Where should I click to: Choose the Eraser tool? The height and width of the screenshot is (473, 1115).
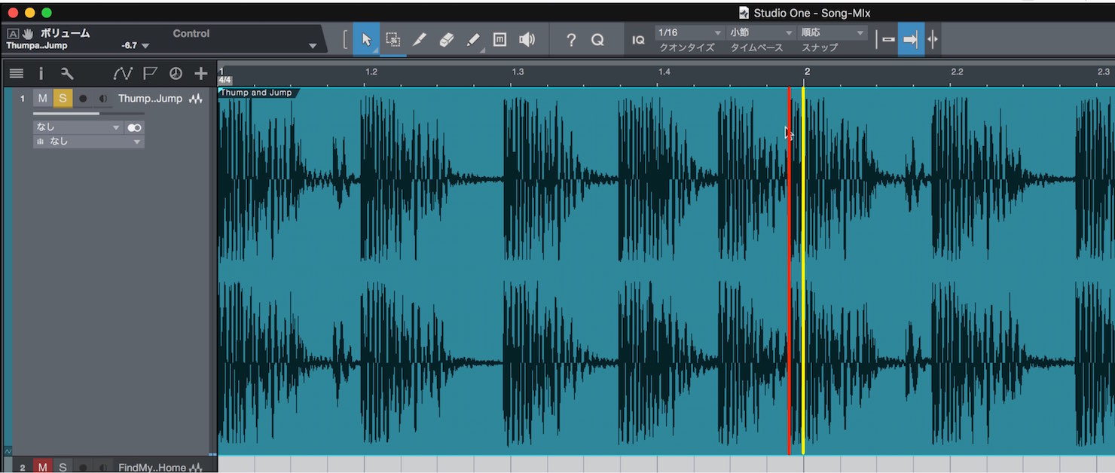446,40
